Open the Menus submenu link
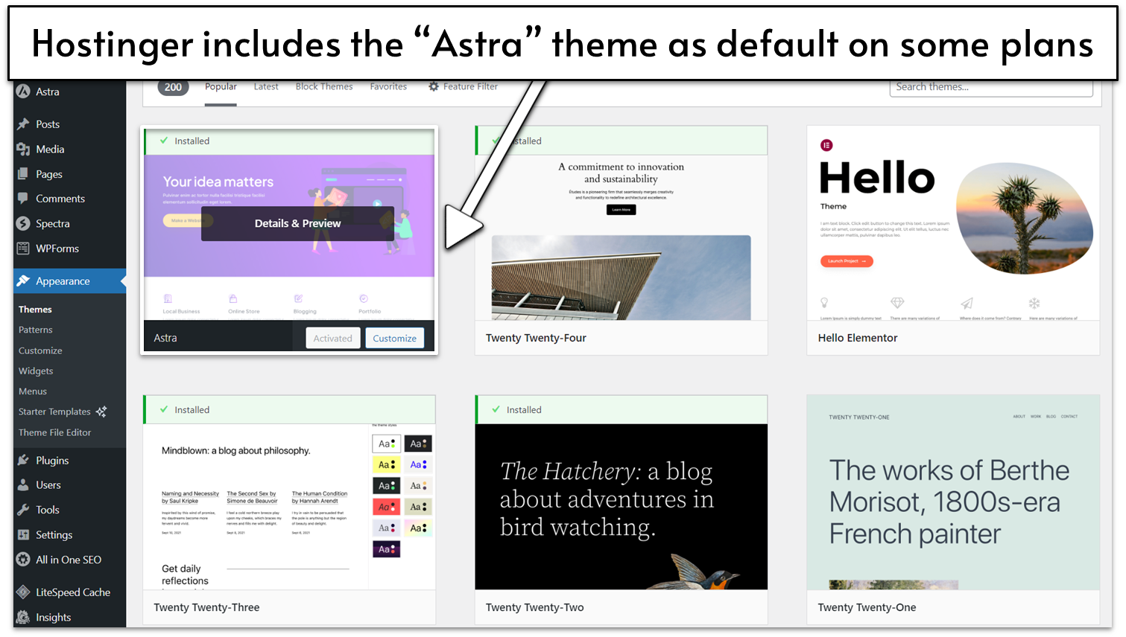This screenshot has height=637, width=1126. click(33, 391)
